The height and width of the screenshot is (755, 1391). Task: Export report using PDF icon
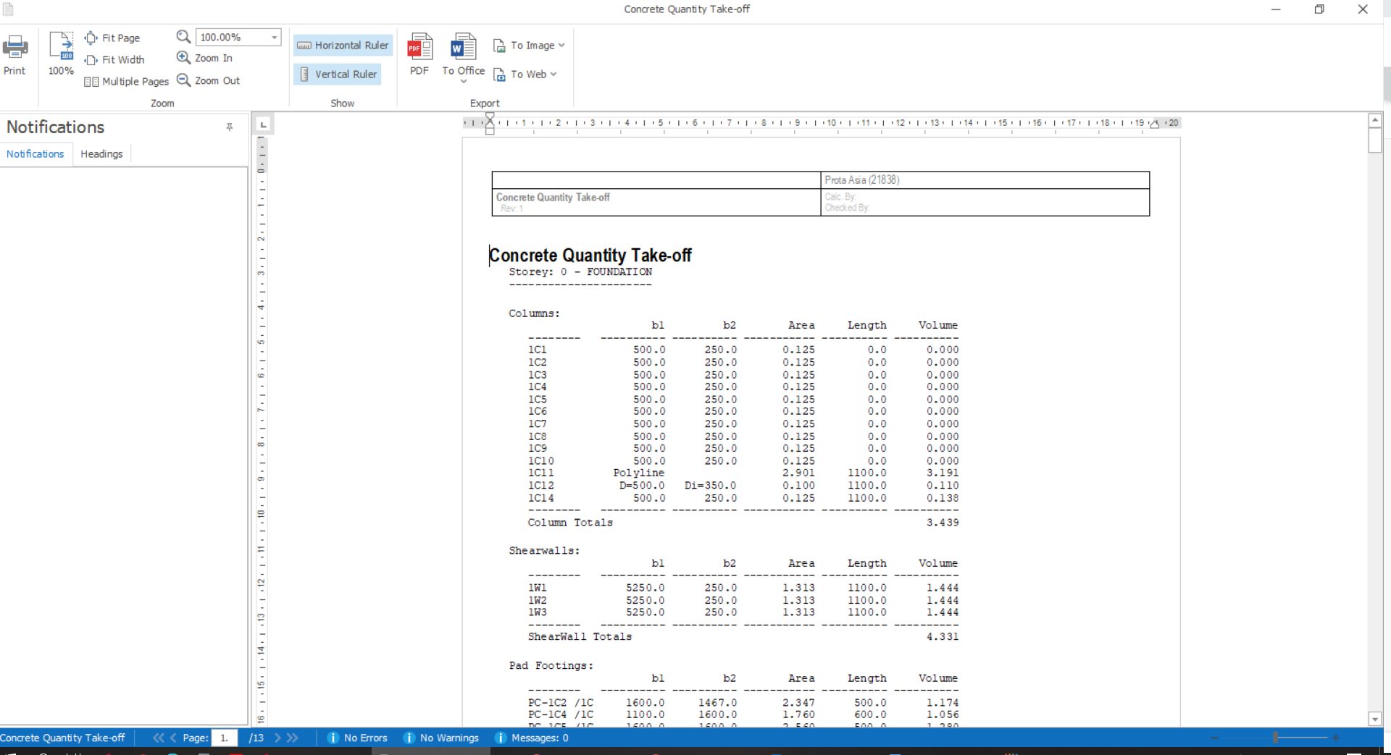pyautogui.click(x=419, y=46)
